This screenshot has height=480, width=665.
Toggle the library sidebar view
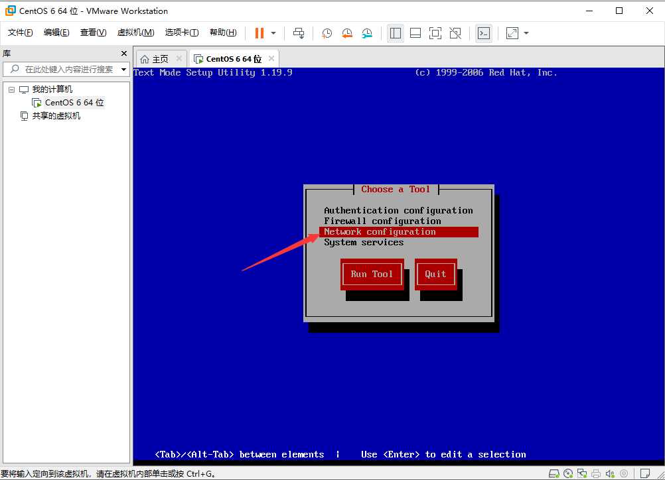(396, 33)
